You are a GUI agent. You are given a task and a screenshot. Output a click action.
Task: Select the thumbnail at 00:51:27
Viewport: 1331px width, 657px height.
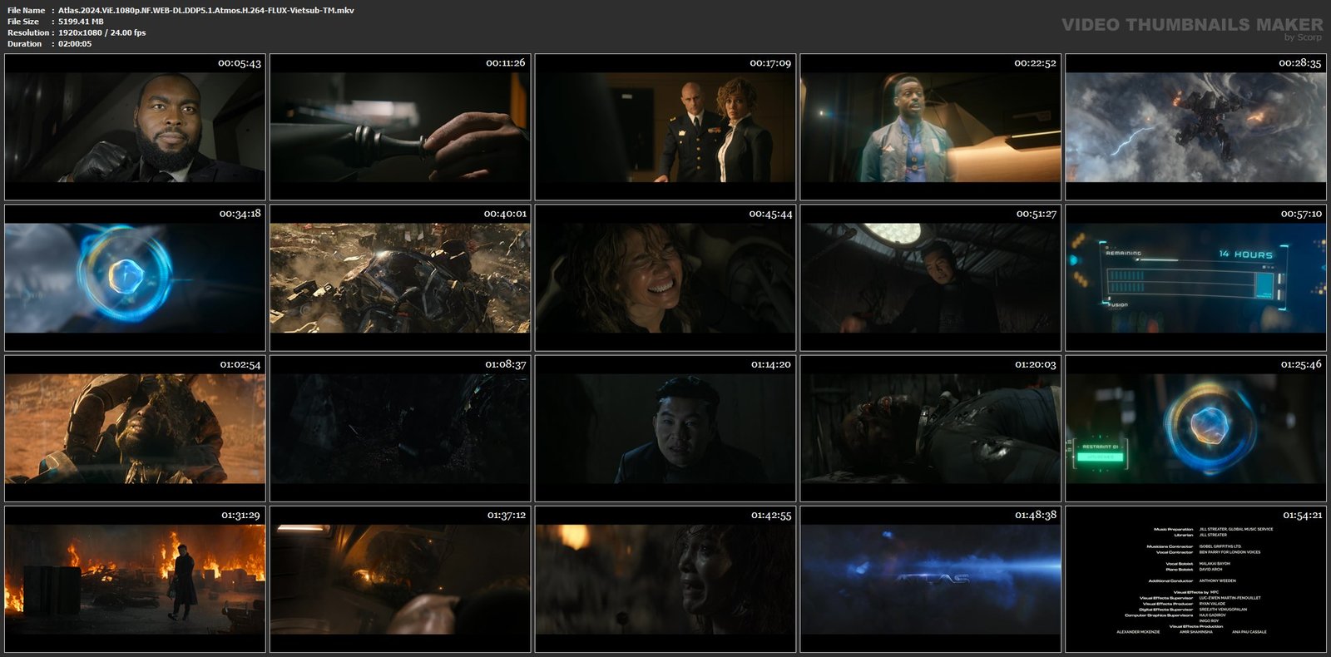coord(931,278)
